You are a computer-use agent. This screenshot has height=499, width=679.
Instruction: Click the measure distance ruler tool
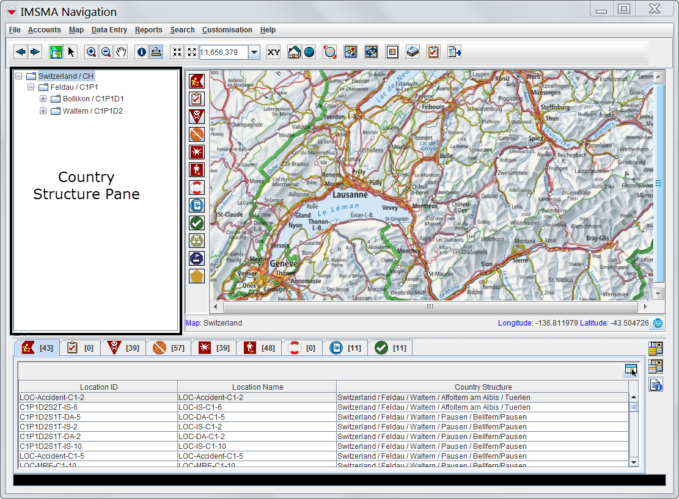(x=156, y=52)
